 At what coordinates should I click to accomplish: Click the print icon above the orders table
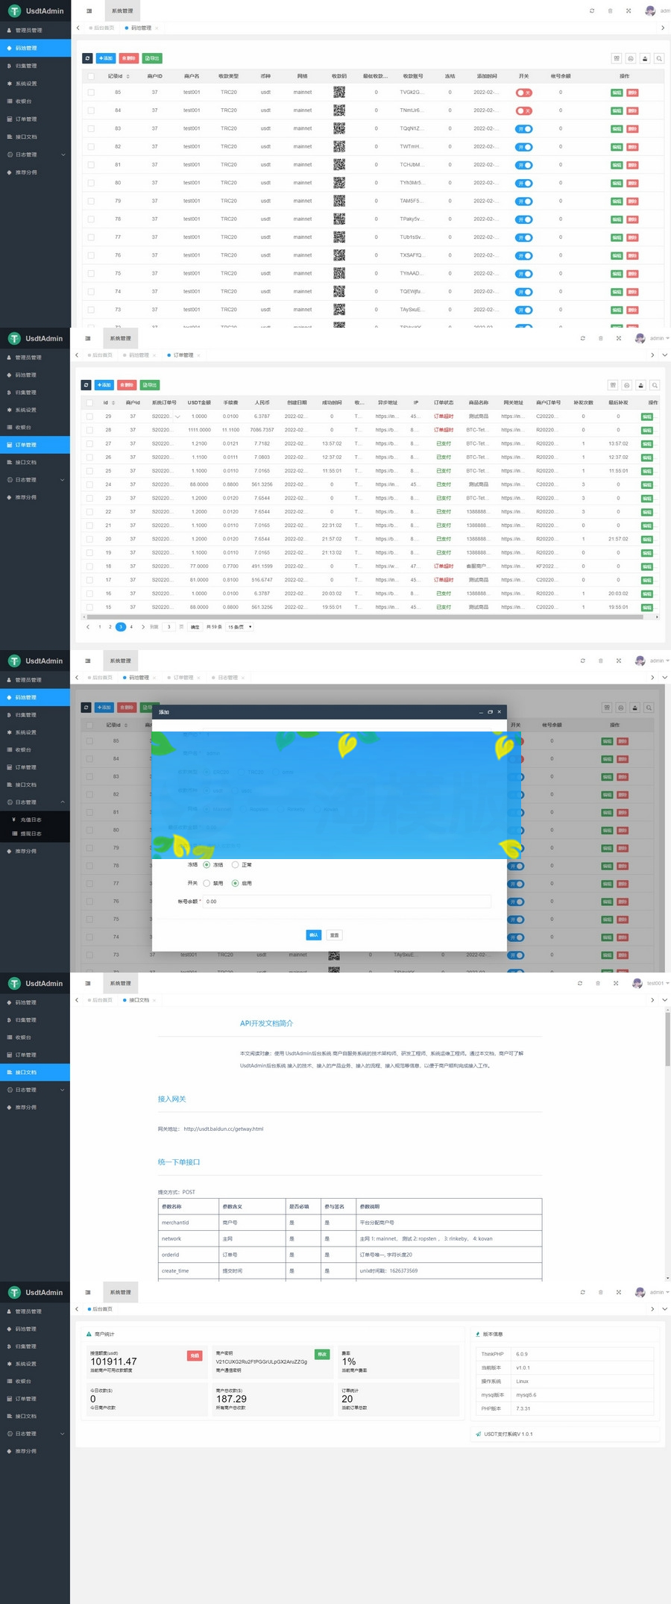point(627,385)
